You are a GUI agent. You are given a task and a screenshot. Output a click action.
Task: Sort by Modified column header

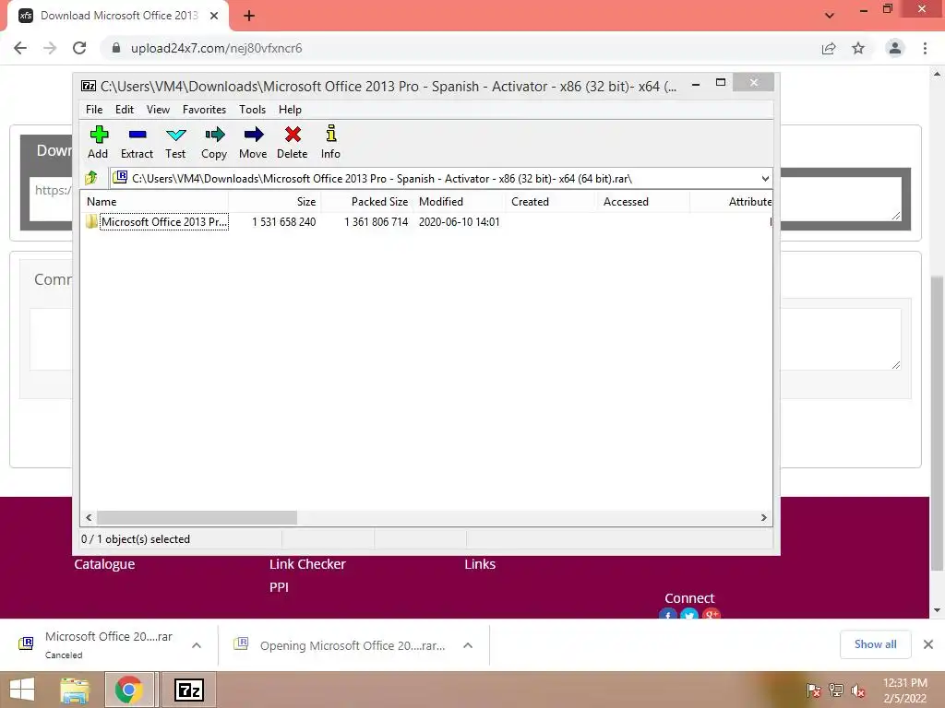[x=460, y=202]
